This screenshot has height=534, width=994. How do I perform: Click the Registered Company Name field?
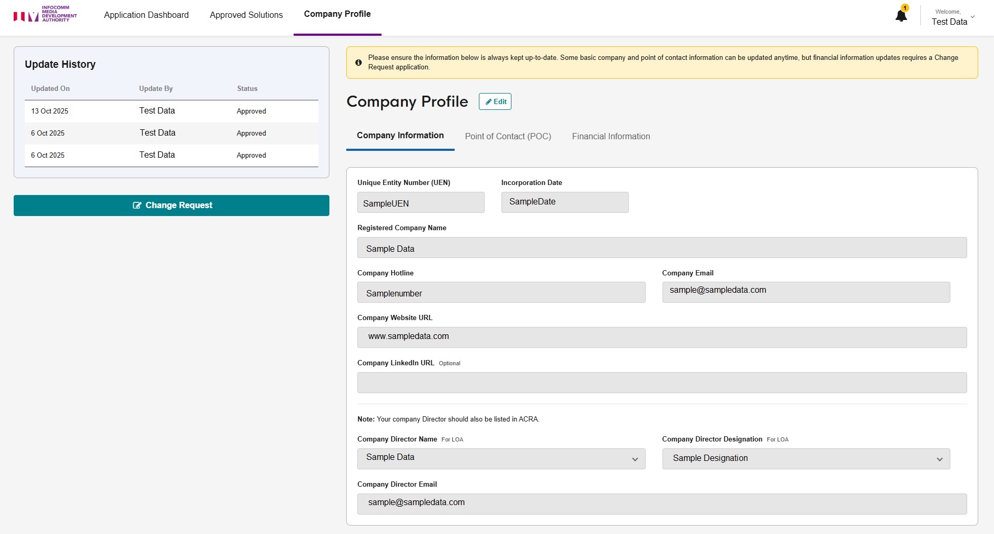click(661, 248)
